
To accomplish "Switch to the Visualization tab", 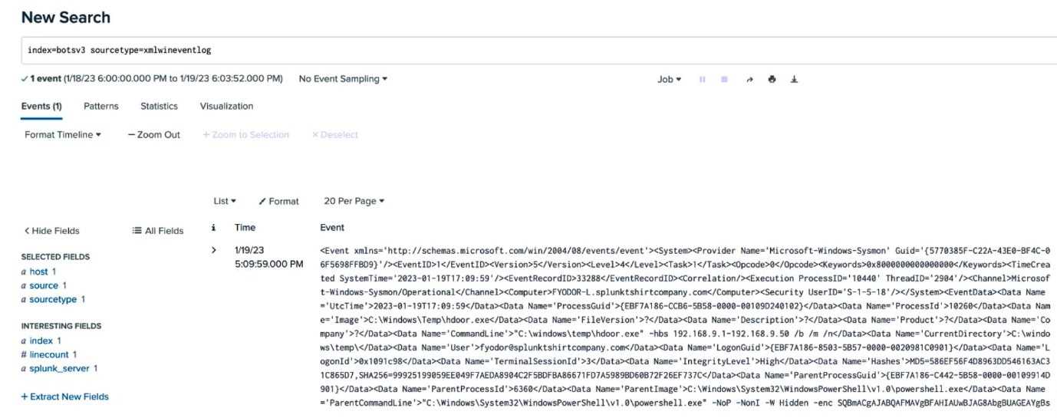I will (x=226, y=107).
